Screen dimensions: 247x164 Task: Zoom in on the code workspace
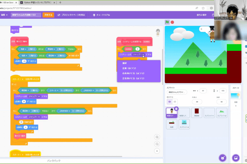[157, 137]
